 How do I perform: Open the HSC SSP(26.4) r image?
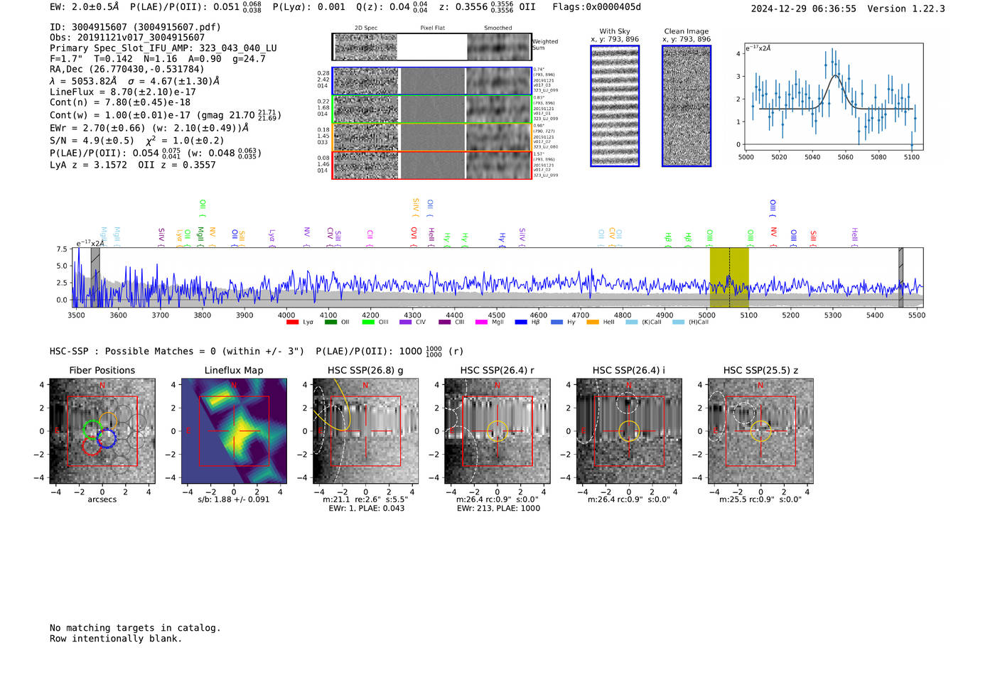pos(497,431)
